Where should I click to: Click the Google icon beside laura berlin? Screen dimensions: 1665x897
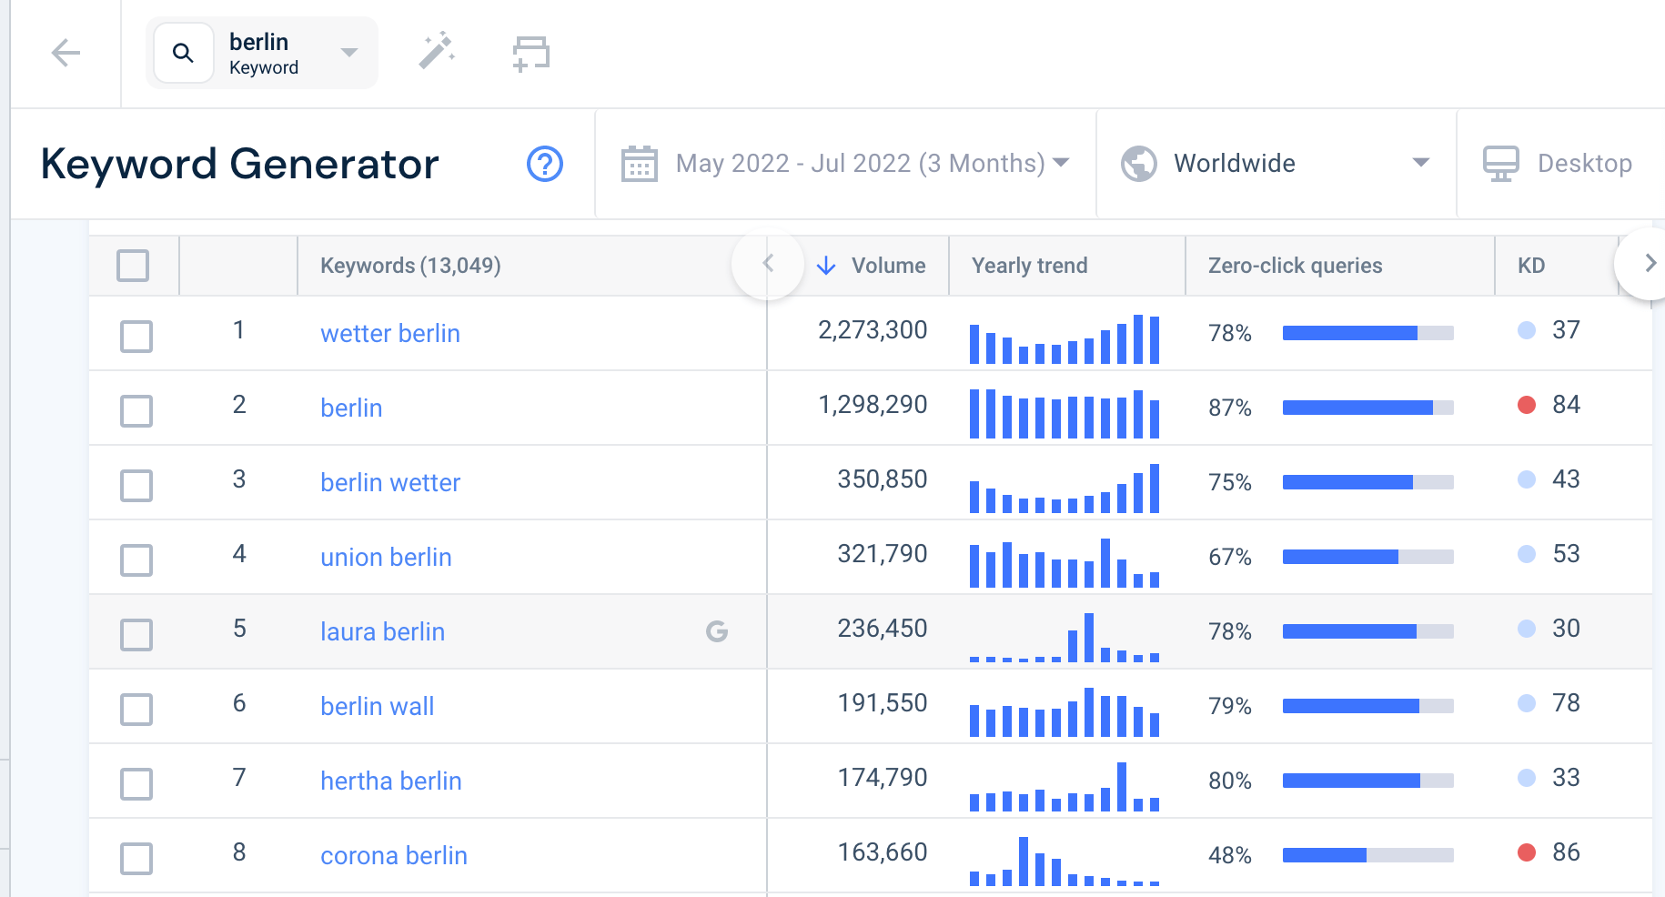tap(717, 631)
